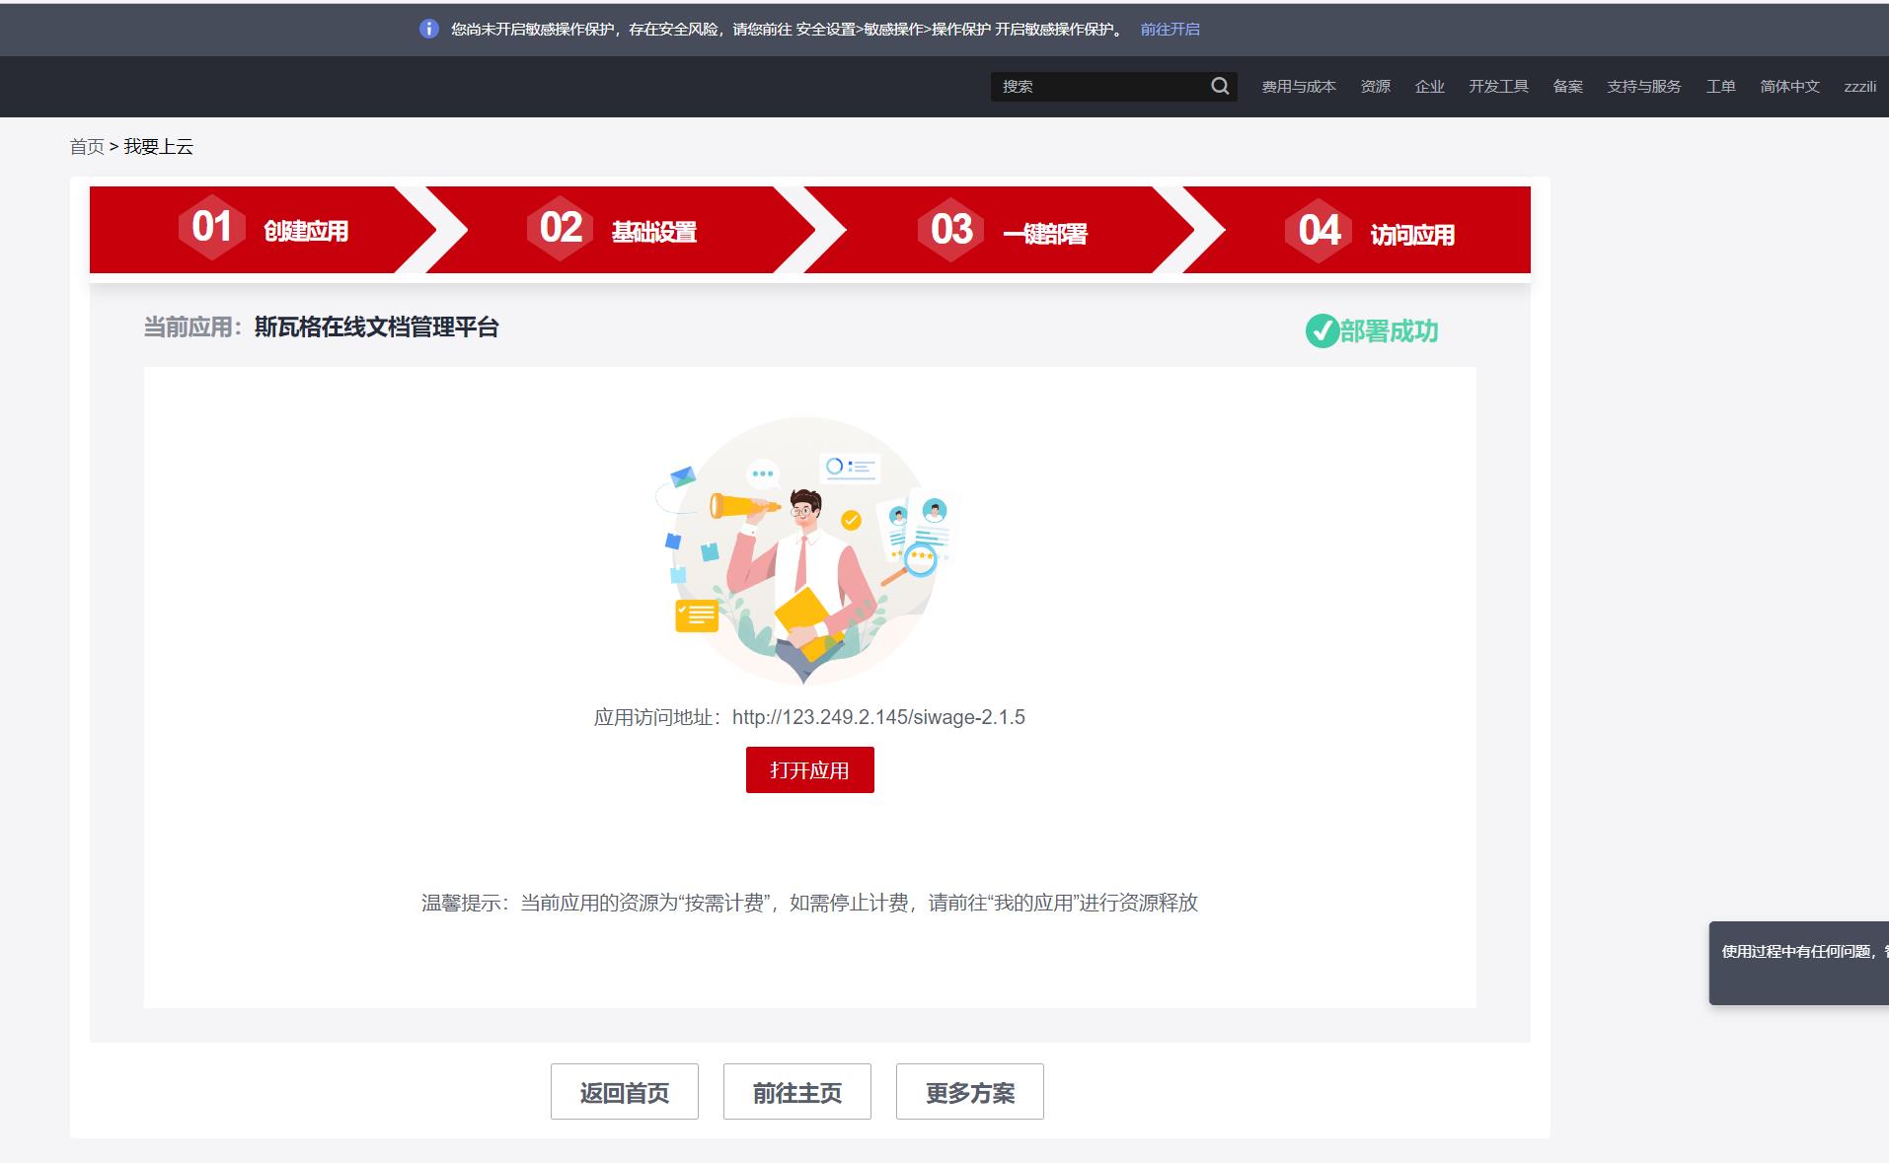Open the 开发工具 menu
Image resolution: width=1889 pixels, height=1163 pixels.
tap(1497, 86)
